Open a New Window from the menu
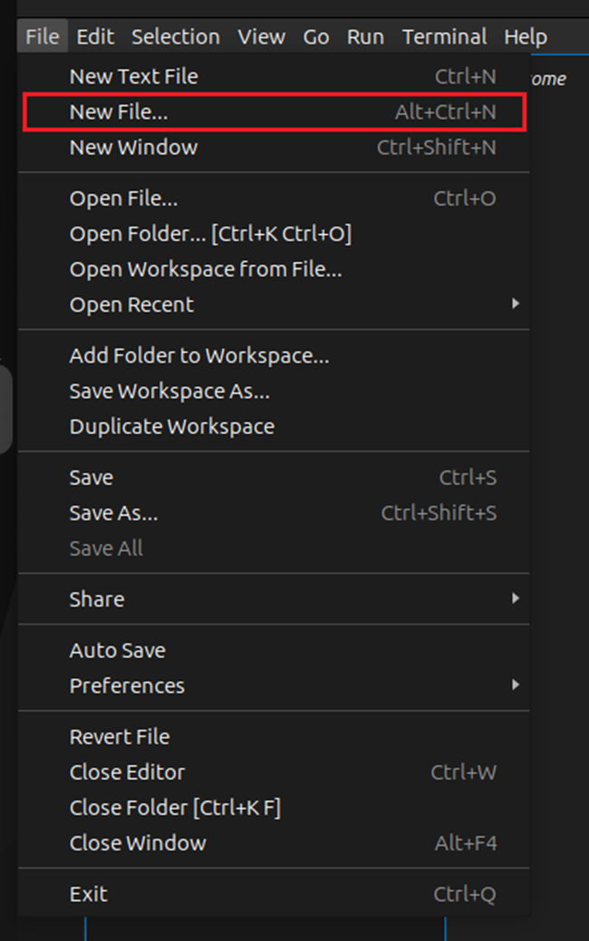The image size is (589, 941). pos(133,148)
